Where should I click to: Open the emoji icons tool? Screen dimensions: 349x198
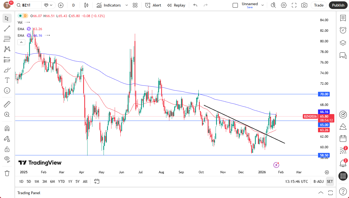[7, 90]
